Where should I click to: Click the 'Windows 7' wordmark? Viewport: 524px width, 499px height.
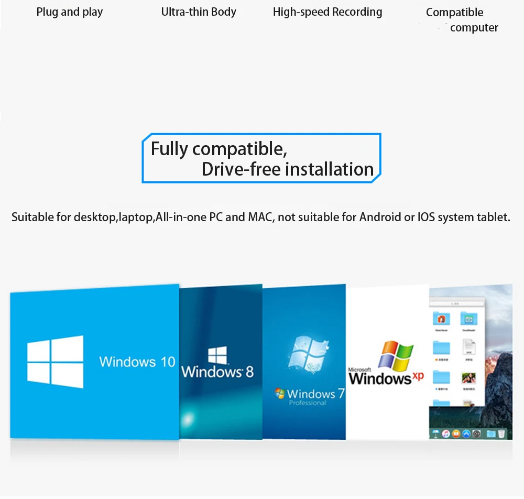pyautogui.click(x=315, y=394)
